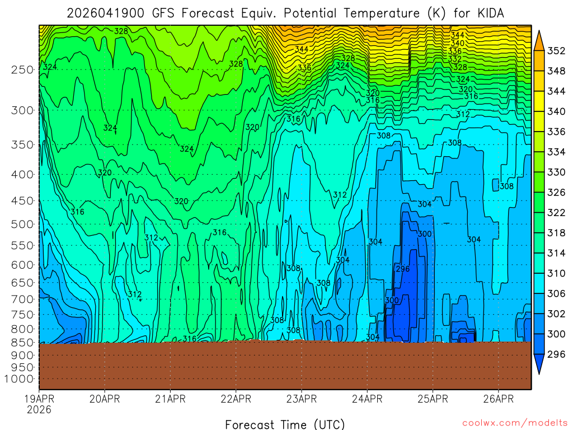Click the Forecast Time (UTC) axis title
Viewport: 573px width, 430px height.
click(x=285, y=424)
